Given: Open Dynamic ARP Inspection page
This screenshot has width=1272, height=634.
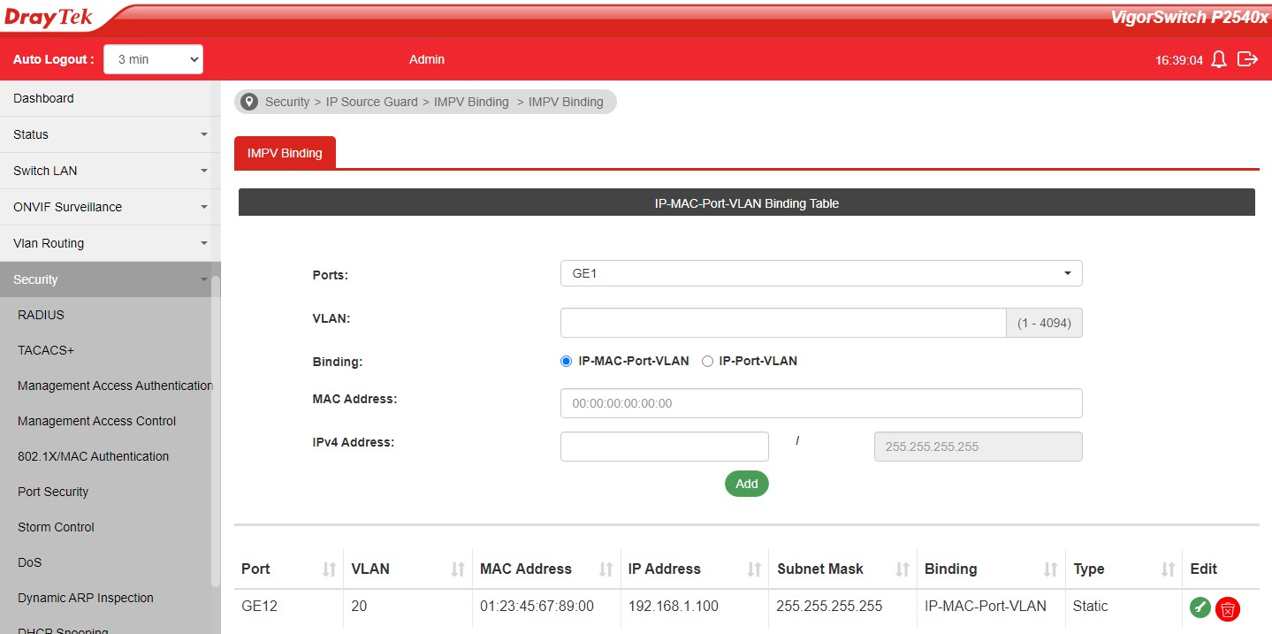Looking at the screenshot, I should pos(86,598).
